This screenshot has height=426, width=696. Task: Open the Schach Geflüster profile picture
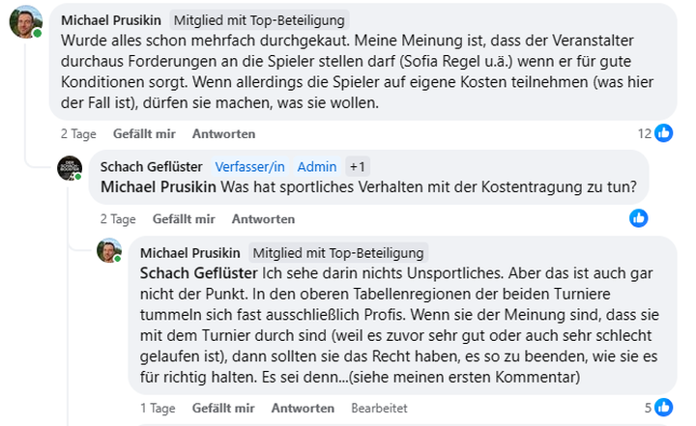click(70, 168)
